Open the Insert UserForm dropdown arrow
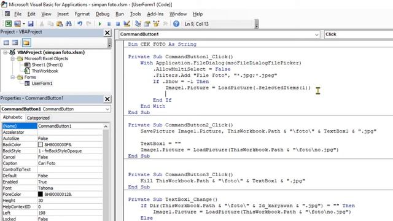Screen dimensions: 393x221 tap(24, 24)
